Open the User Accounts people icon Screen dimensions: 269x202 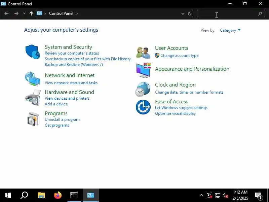(x=143, y=53)
